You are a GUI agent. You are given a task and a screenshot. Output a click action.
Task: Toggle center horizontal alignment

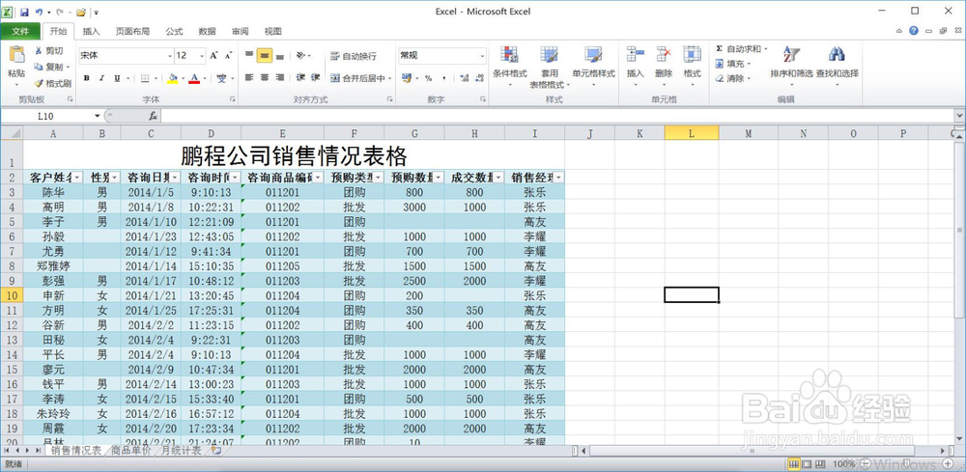coord(265,77)
